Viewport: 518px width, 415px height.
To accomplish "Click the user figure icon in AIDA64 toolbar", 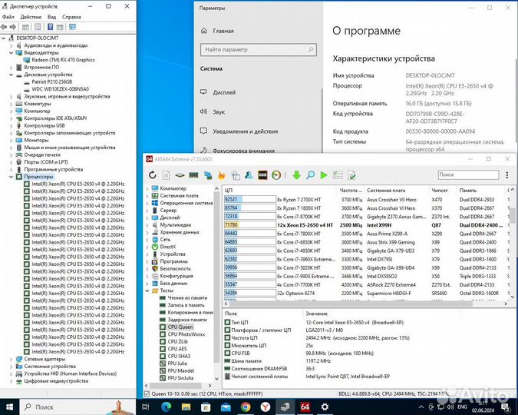I will [x=249, y=175].
